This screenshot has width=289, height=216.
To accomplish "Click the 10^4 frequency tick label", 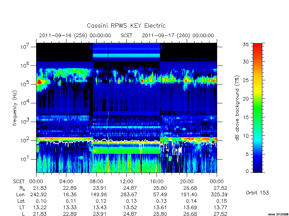I will pyautogui.click(x=26, y=103).
